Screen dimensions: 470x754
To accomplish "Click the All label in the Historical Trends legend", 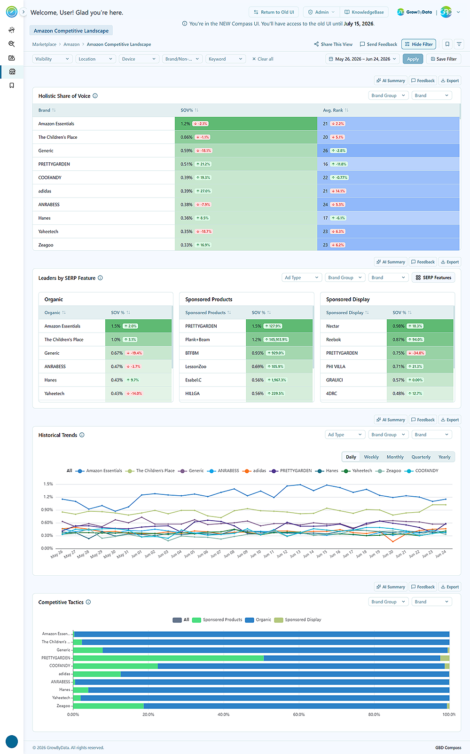I will pyautogui.click(x=70, y=471).
